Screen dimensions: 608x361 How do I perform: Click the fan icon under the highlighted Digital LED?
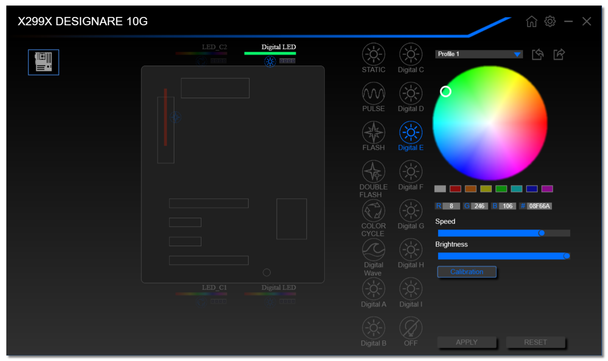270,61
